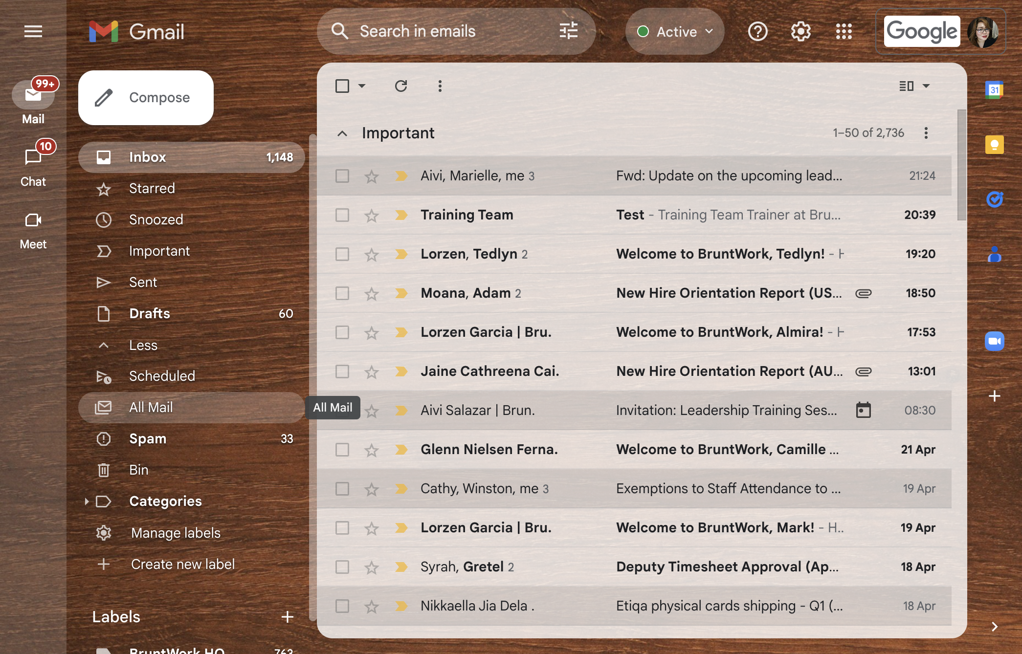Viewport: 1022px width, 654px height.
Task: Open the main menu hamburger icon
Action: coord(33,32)
